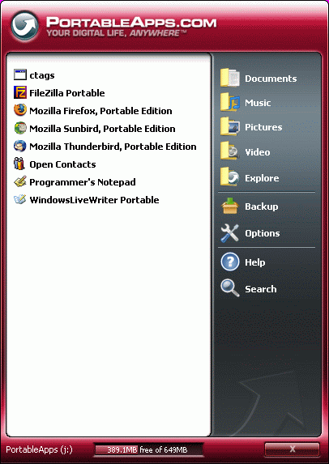The width and height of the screenshot is (329, 464).
Task: Click the Help question mark icon
Action: (x=230, y=262)
